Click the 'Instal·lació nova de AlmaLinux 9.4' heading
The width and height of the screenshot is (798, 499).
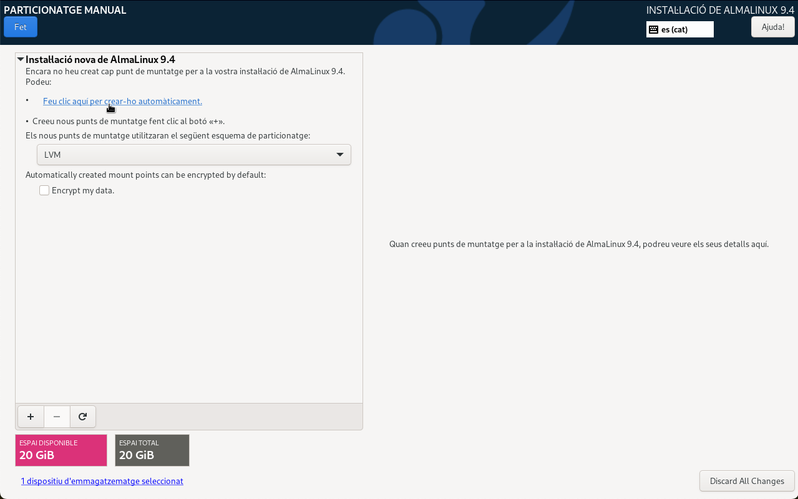tap(100, 60)
